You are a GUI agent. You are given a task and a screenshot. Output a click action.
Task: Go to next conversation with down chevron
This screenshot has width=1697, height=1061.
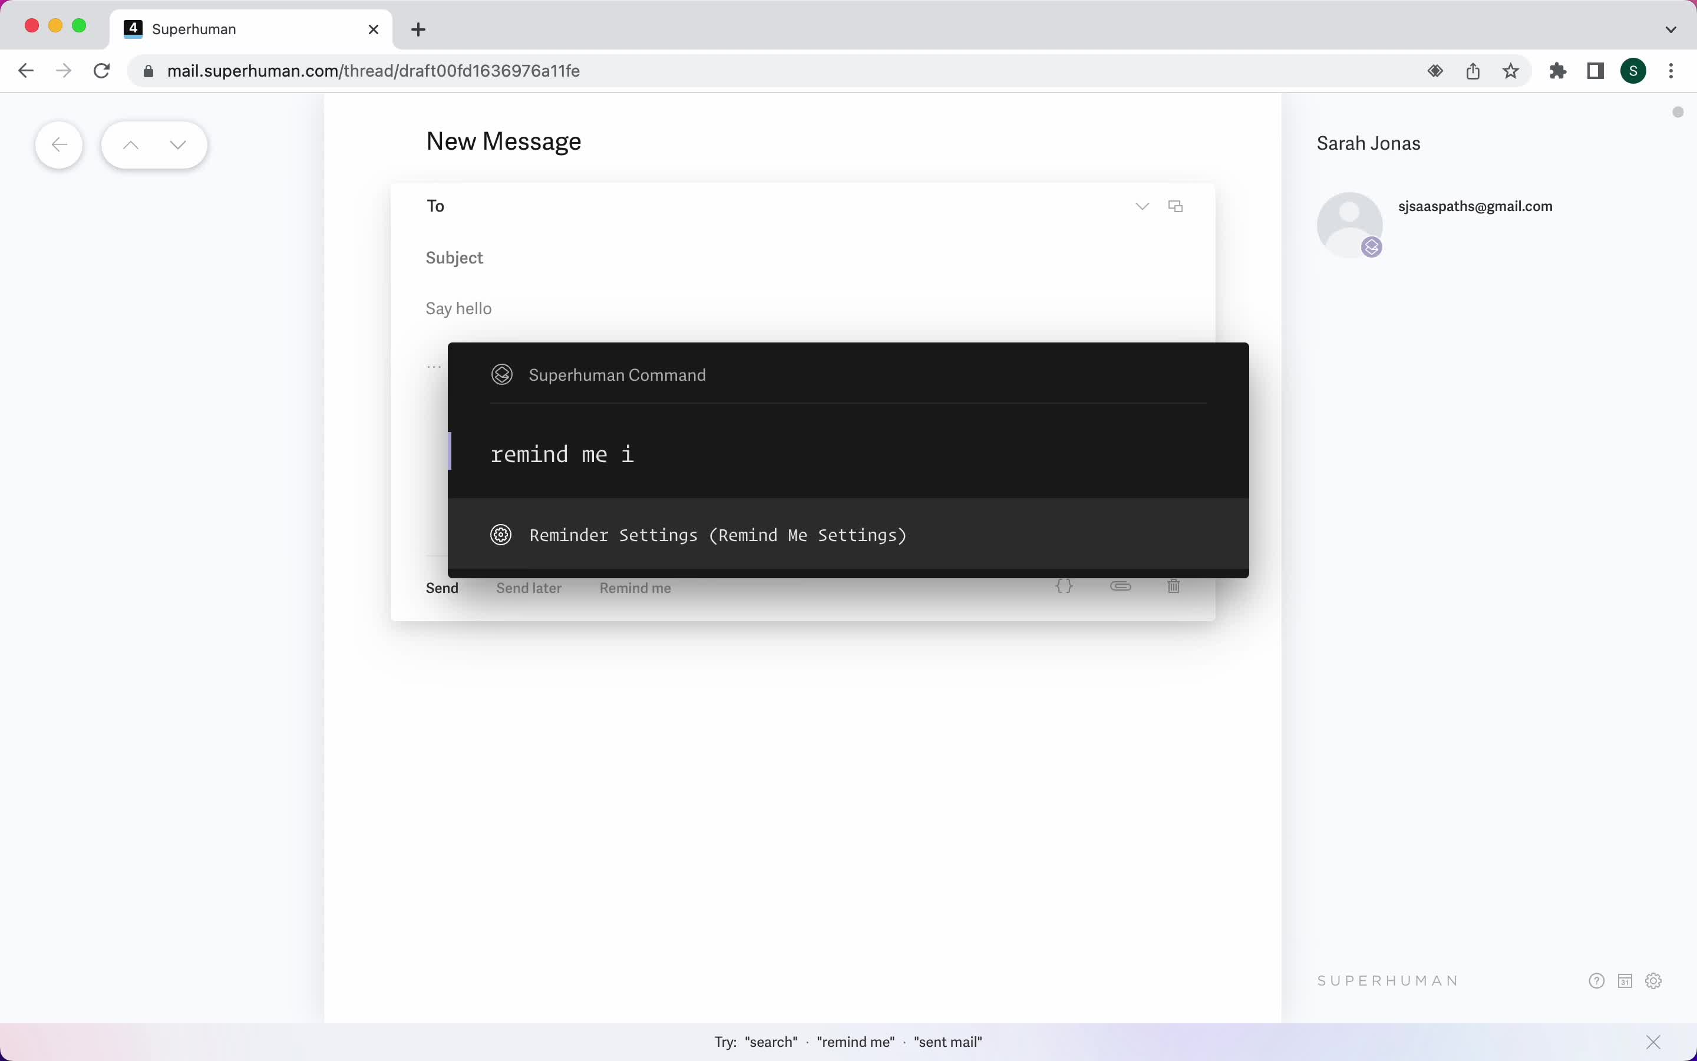[178, 145]
